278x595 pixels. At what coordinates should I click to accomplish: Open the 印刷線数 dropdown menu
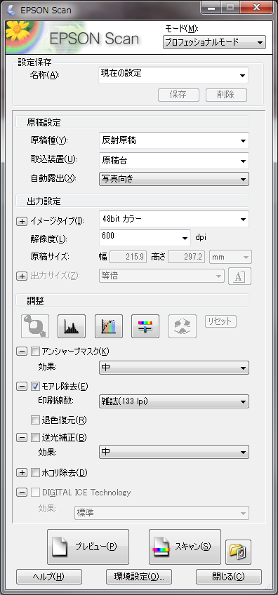pyautogui.click(x=174, y=401)
